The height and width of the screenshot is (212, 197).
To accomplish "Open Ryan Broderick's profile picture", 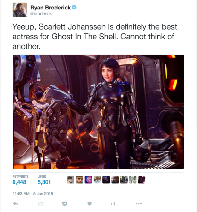I will click(20, 10).
